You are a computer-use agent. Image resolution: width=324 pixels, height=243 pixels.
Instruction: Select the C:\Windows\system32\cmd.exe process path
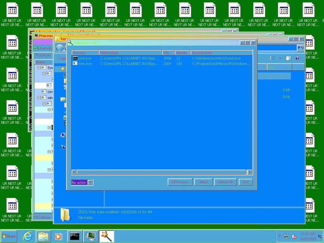tap(216, 58)
